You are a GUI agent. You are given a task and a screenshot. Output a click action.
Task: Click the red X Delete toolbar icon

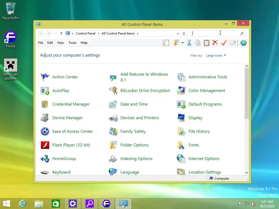point(215,43)
